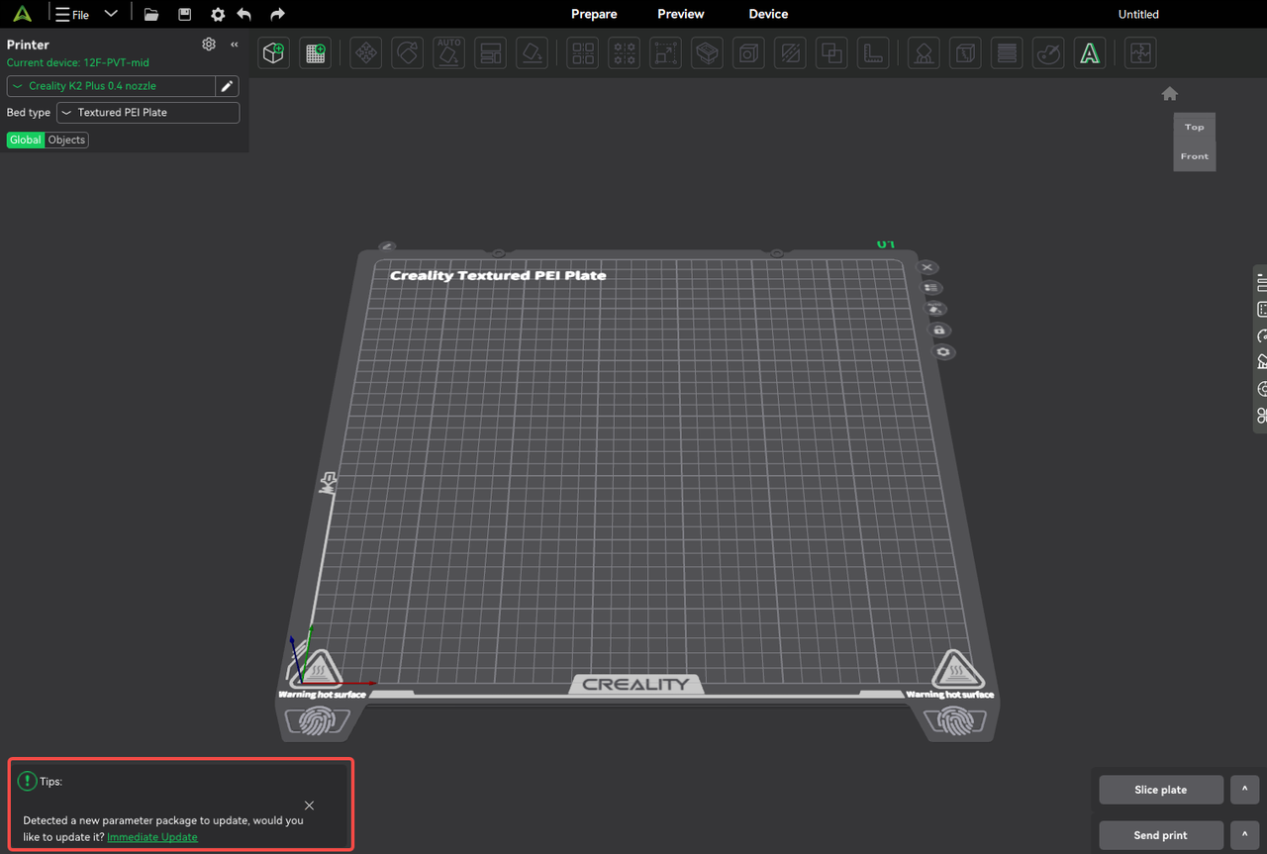Open Printer panel settings gear
The height and width of the screenshot is (854, 1267).
(x=208, y=45)
